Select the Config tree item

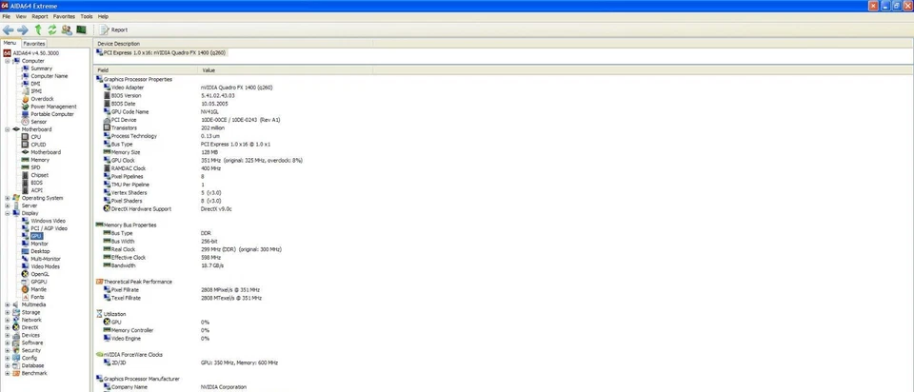pyautogui.click(x=30, y=358)
